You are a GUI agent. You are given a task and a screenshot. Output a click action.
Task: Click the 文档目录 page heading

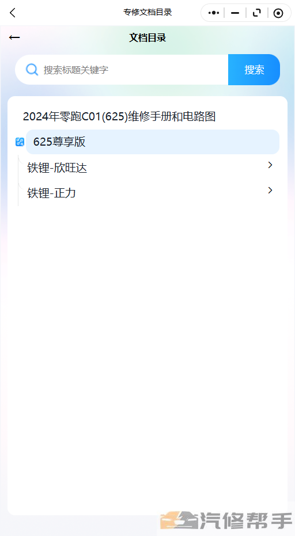tap(147, 37)
